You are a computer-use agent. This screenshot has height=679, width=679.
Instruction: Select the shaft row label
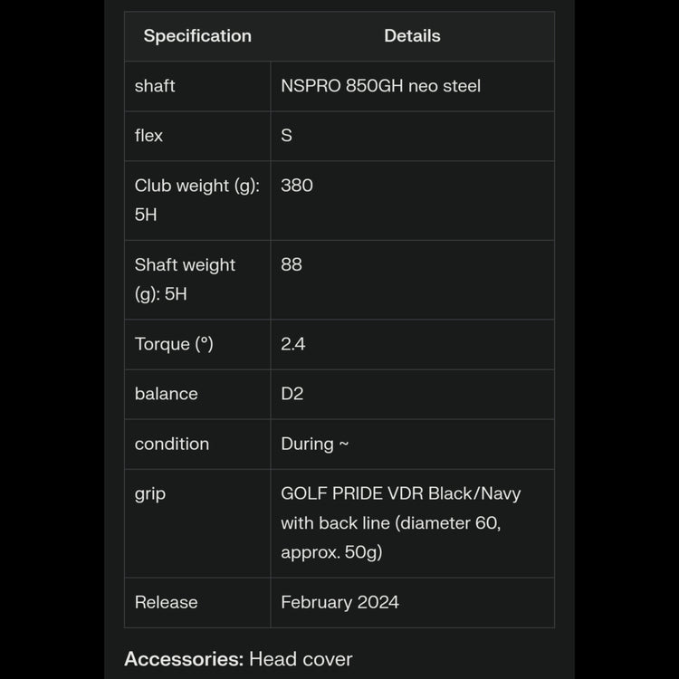tap(155, 86)
